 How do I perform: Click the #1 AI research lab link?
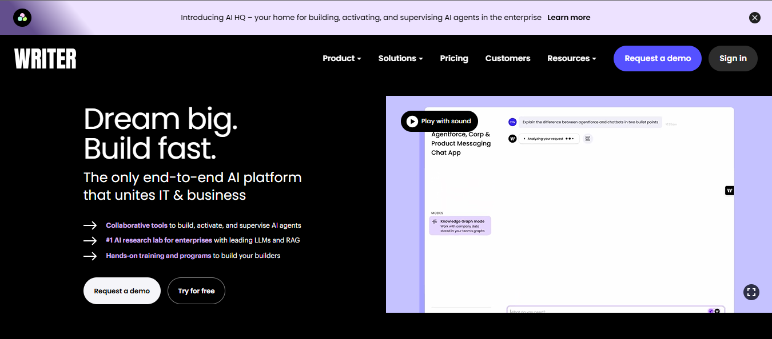pyautogui.click(x=159, y=240)
